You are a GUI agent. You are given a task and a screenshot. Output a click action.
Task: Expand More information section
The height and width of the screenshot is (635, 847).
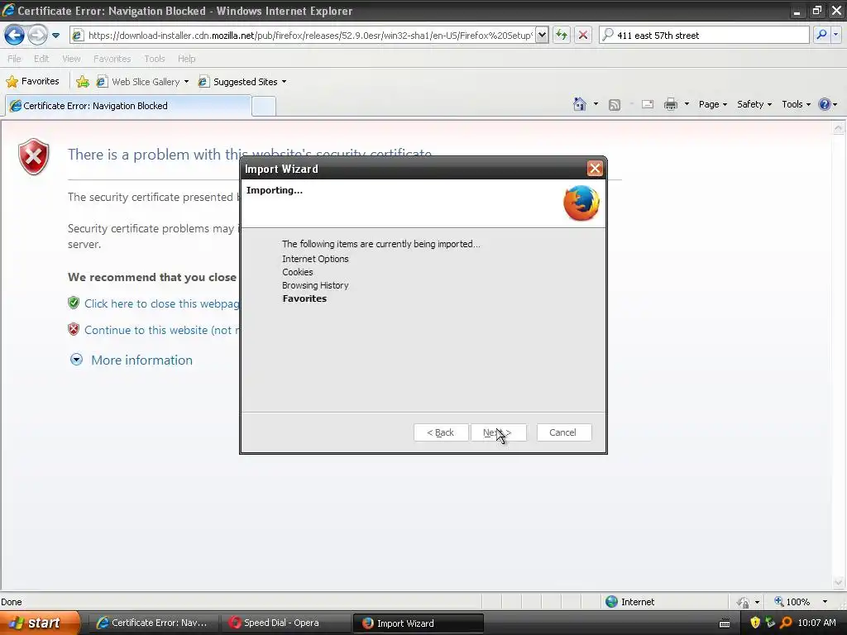point(132,360)
